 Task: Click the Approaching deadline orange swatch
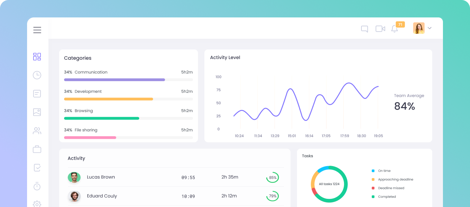[373, 180]
